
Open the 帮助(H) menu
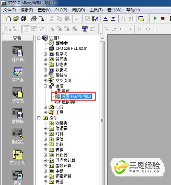pyautogui.click(x=133, y=10)
